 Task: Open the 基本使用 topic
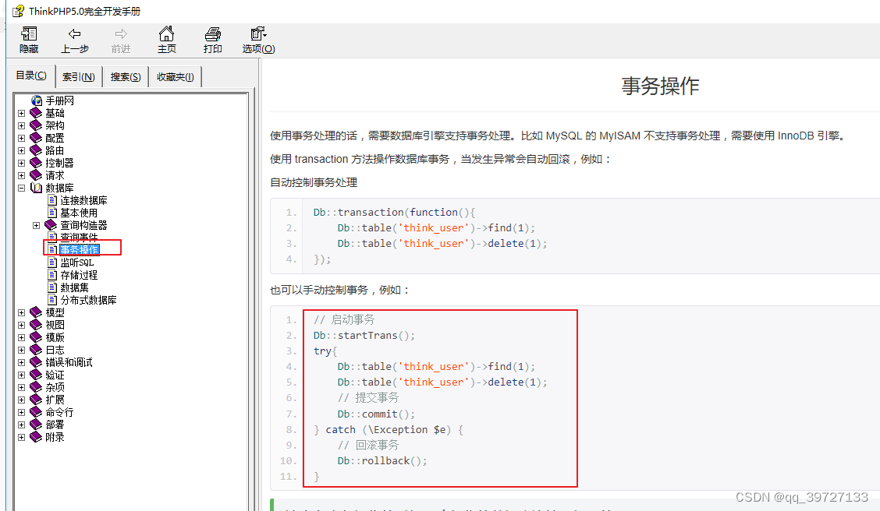click(79, 213)
